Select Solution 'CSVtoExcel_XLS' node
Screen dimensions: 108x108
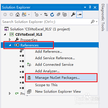tap(40, 29)
